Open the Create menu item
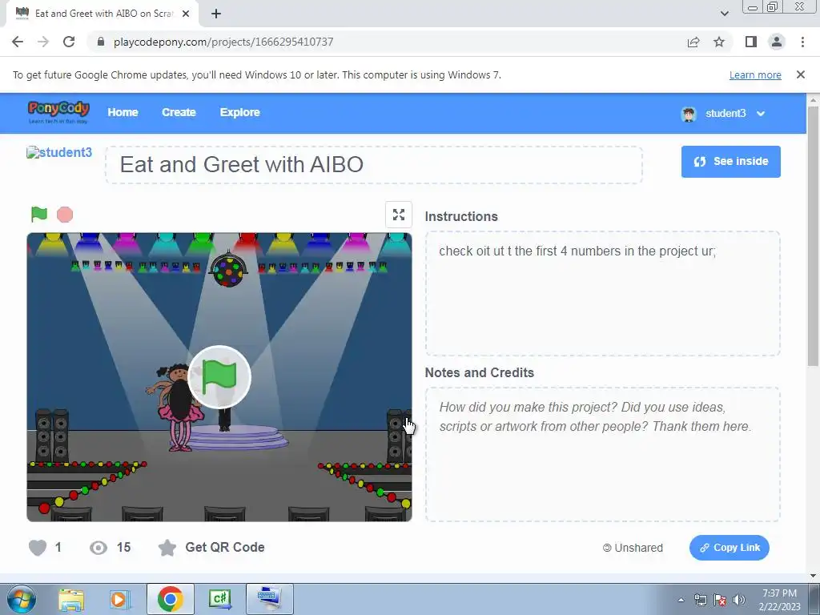 [x=179, y=112]
